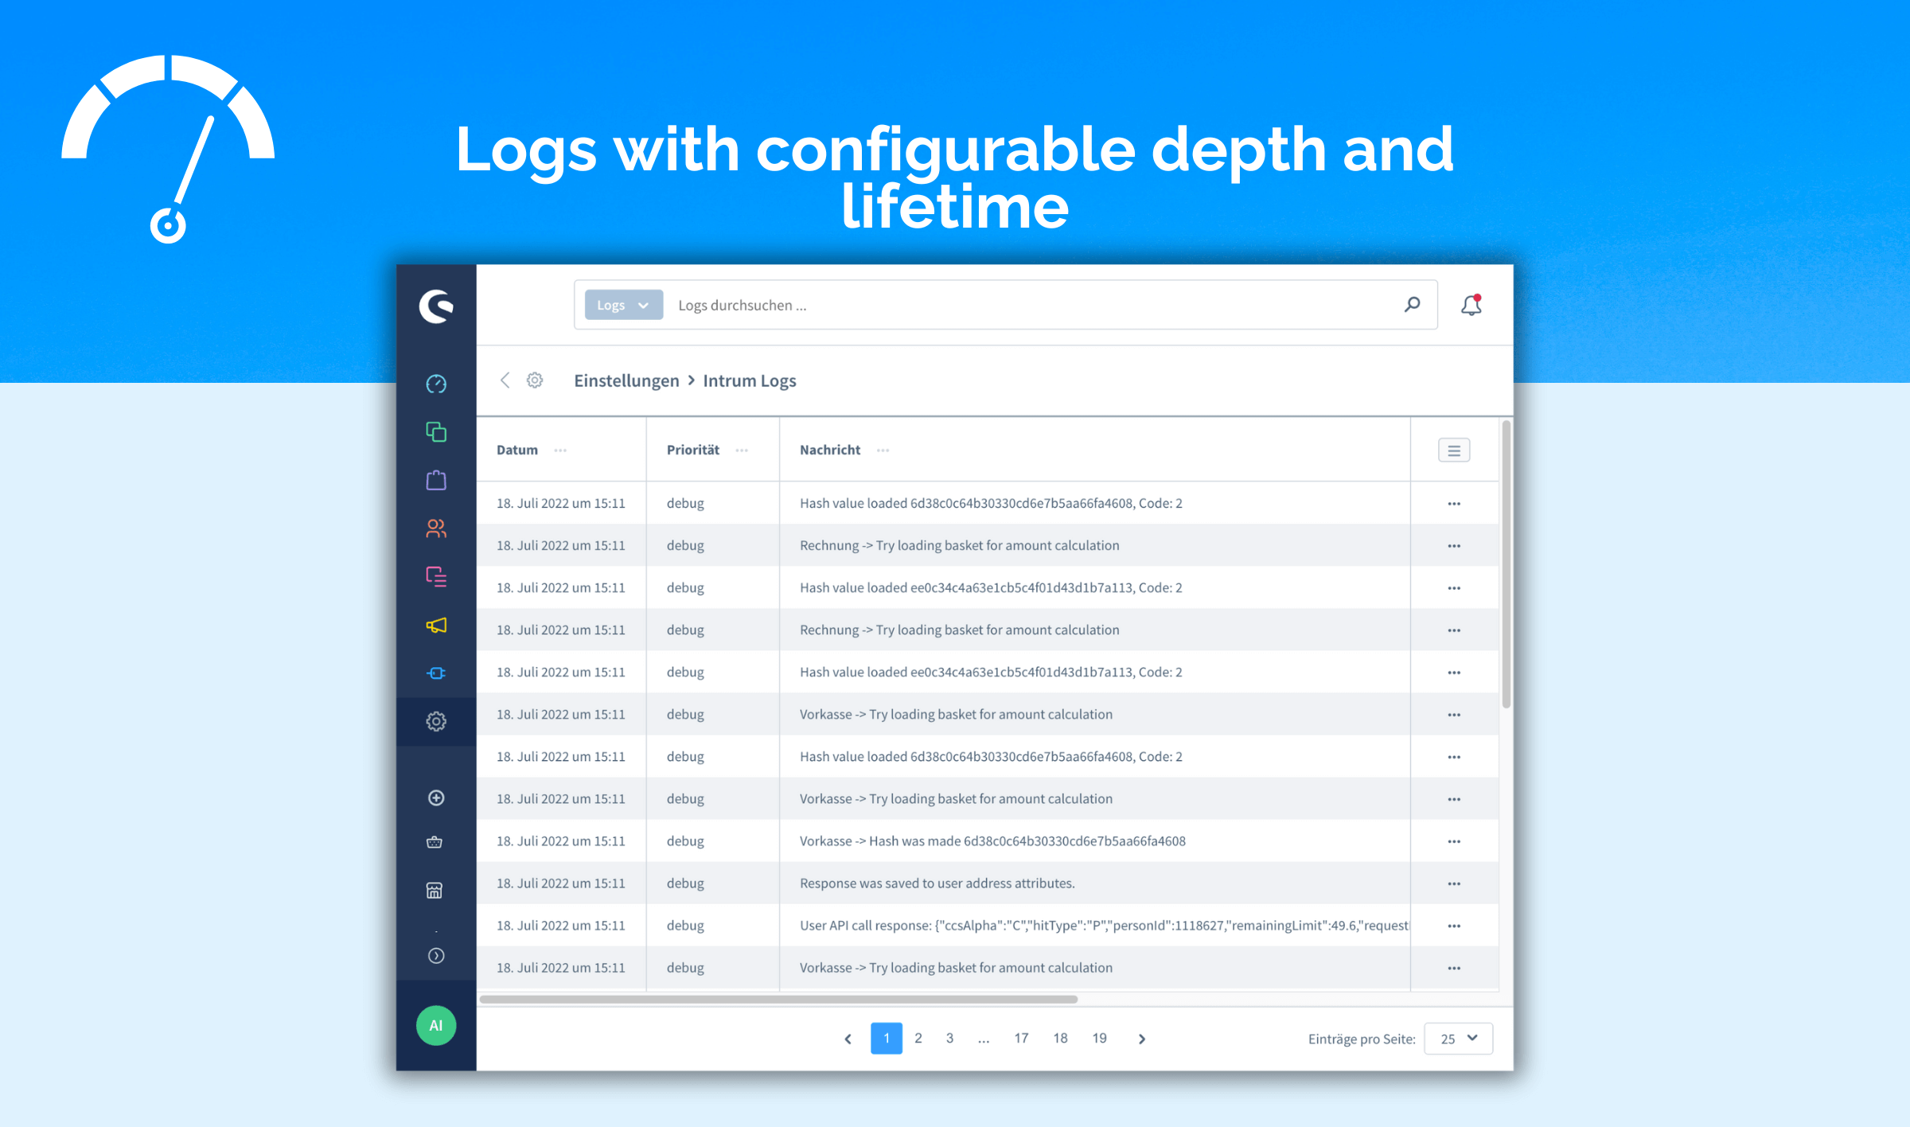Image resolution: width=1910 pixels, height=1127 pixels.
Task: Open row actions for 'Vorkasse -> Hash was made' entry
Action: [x=1454, y=841]
